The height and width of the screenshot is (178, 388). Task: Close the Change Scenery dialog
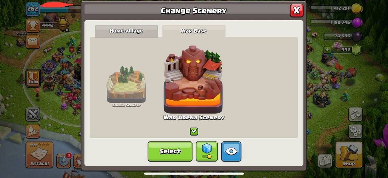(296, 11)
